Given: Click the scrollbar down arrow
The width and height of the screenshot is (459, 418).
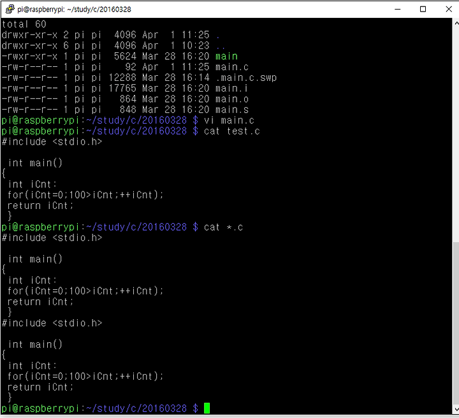Looking at the screenshot, I should 456,410.
